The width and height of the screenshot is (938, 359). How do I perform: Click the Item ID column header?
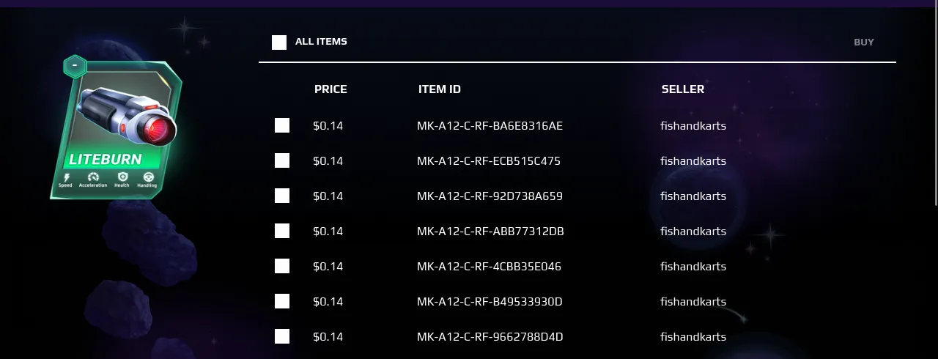pos(440,89)
